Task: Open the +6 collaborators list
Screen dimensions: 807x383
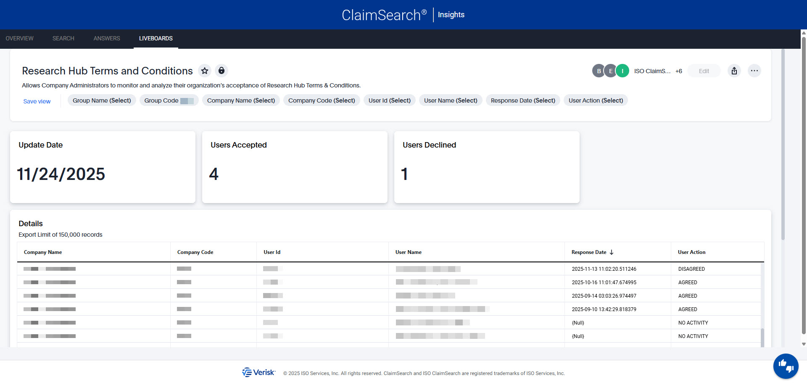Action: 679,71
